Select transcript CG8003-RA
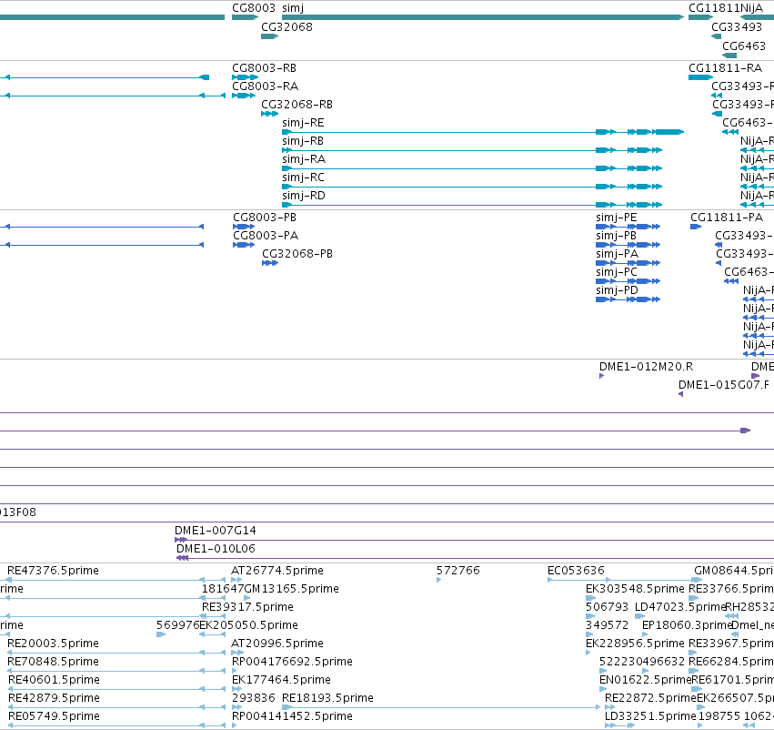Screen dimensions: 774x730 tap(265, 86)
